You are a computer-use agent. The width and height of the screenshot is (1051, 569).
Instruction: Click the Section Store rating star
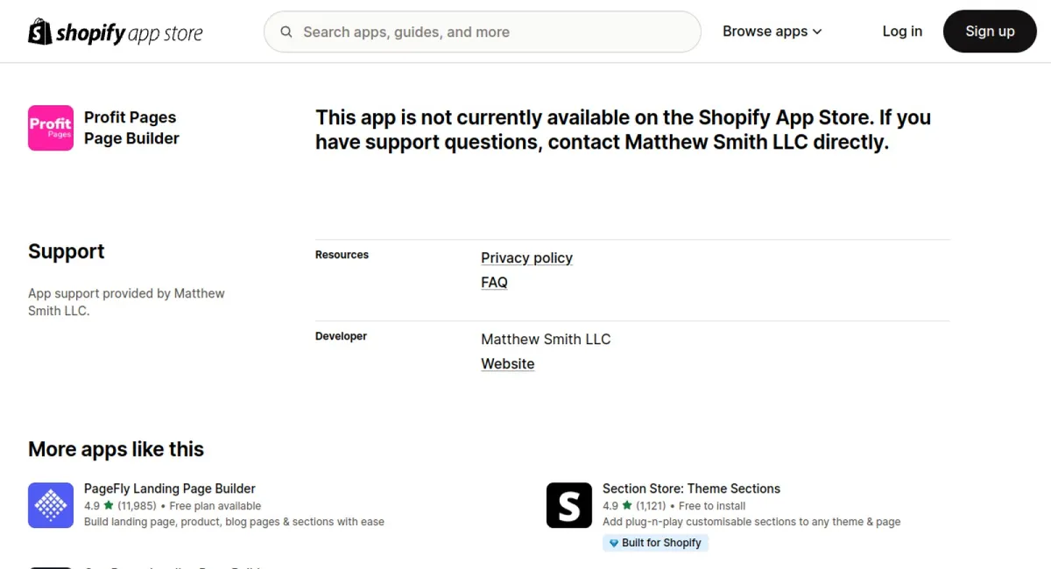pos(627,506)
